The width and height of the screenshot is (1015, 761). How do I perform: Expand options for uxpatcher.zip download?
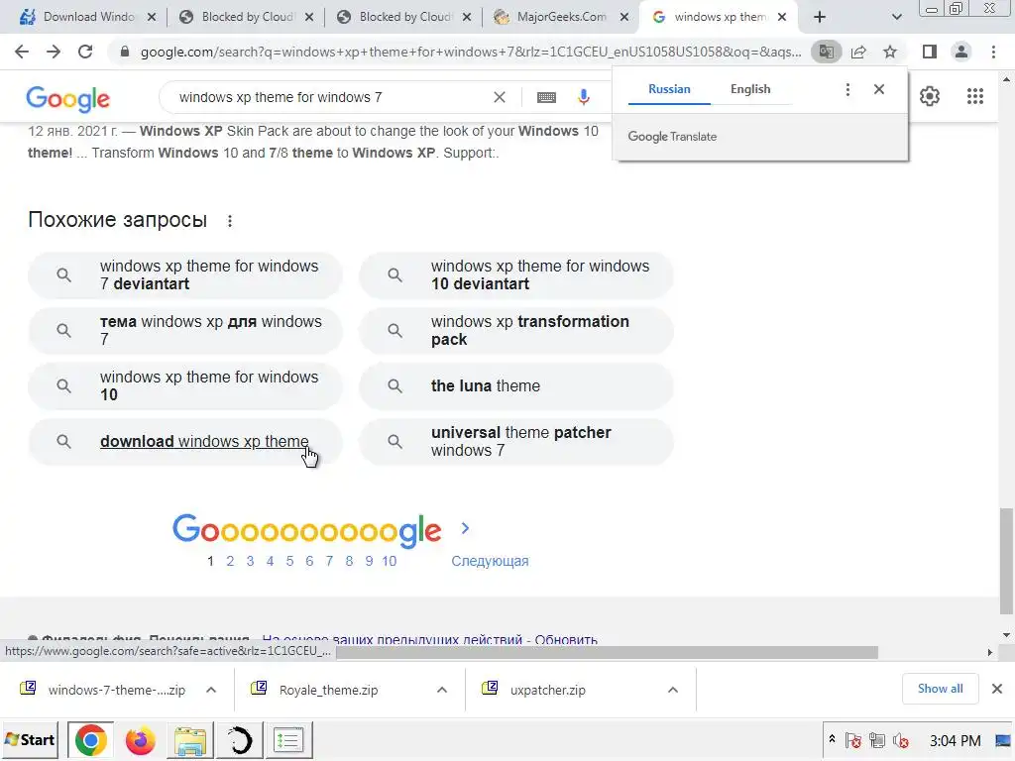click(673, 690)
